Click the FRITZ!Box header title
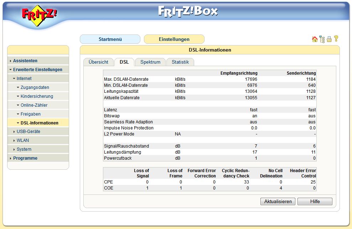 coord(188,11)
